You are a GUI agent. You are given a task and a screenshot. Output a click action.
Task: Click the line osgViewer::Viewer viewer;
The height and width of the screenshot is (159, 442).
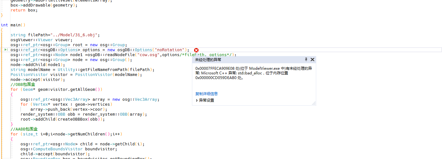(x=41, y=40)
